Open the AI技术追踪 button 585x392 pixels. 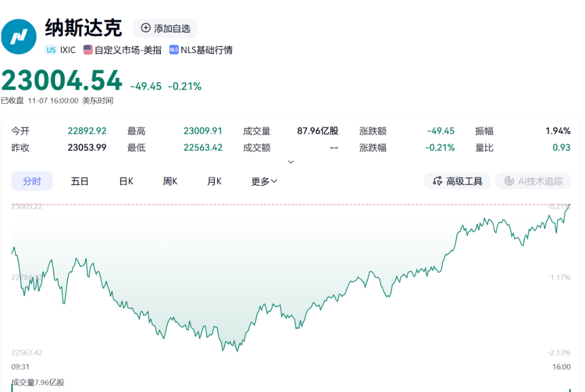click(x=533, y=181)
